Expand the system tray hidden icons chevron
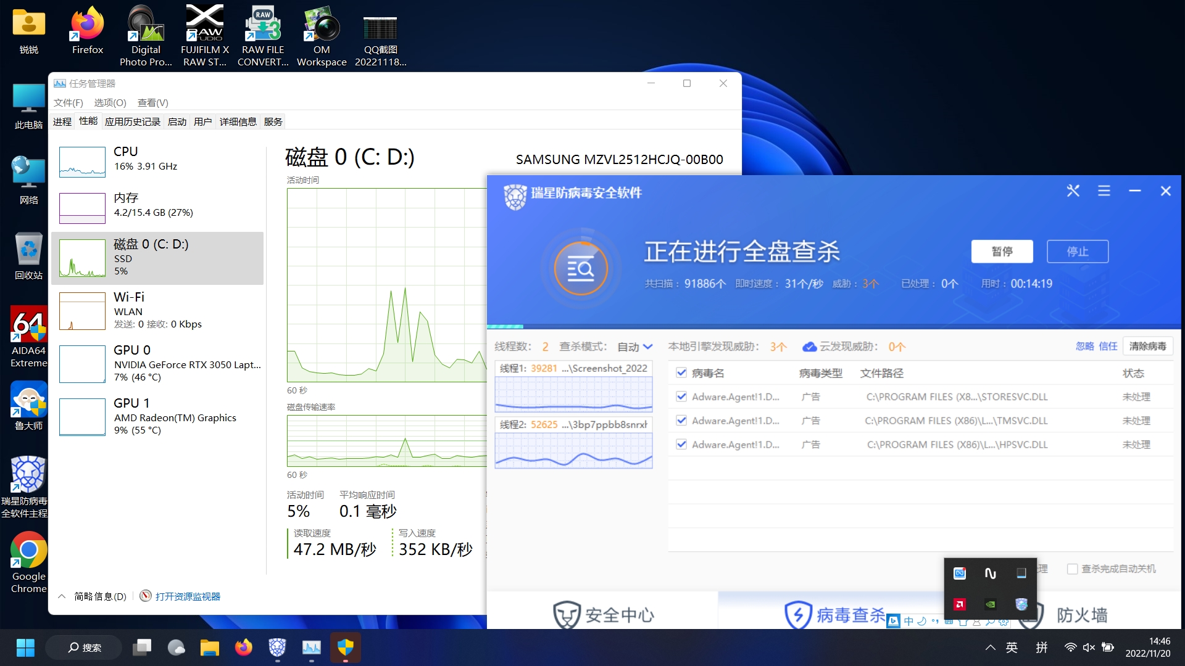 click(990, 647)
